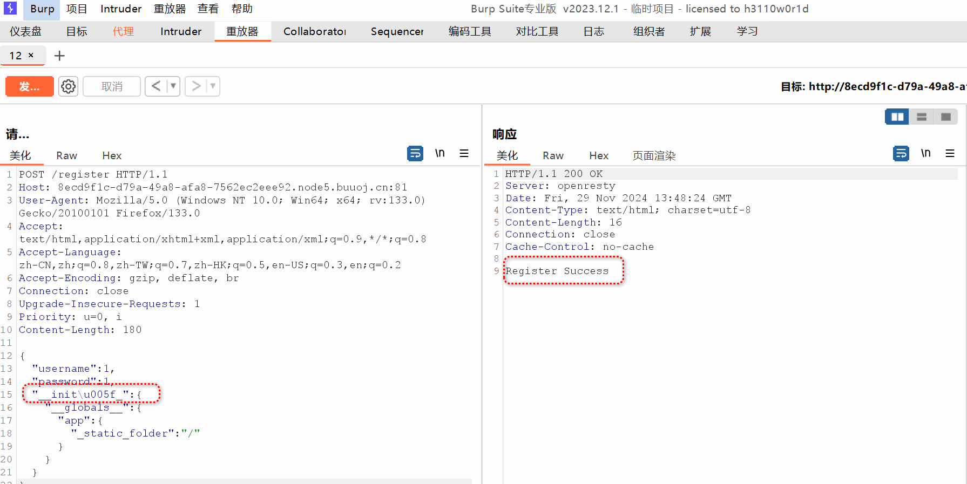Go back to previous request with left arrow

click(156, 86)
